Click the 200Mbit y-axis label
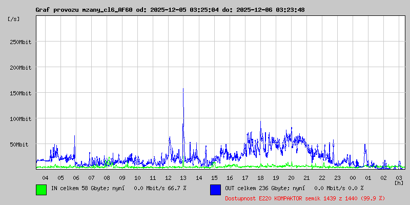 (20, 68)
